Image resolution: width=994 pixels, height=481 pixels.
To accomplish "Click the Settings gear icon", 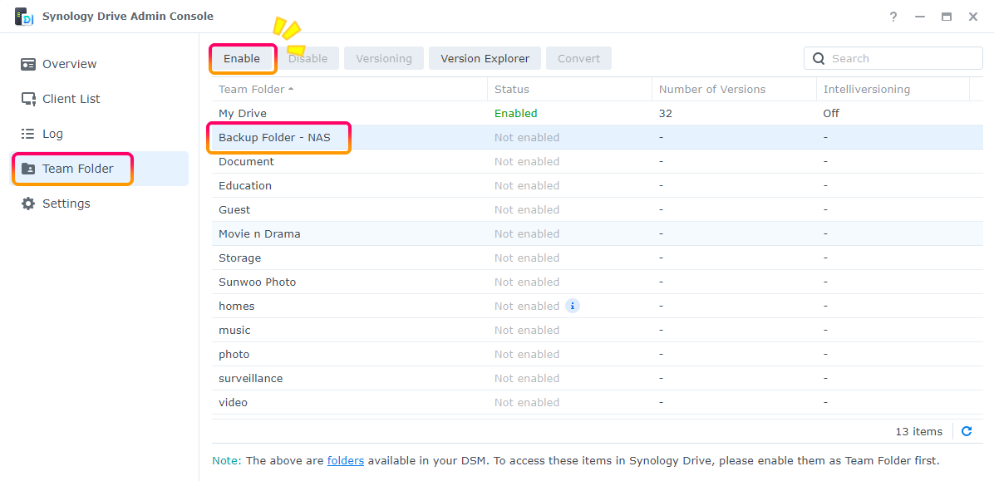I will [x=28, y=204].
